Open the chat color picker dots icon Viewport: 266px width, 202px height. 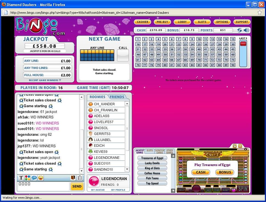(x=27, y=178)
